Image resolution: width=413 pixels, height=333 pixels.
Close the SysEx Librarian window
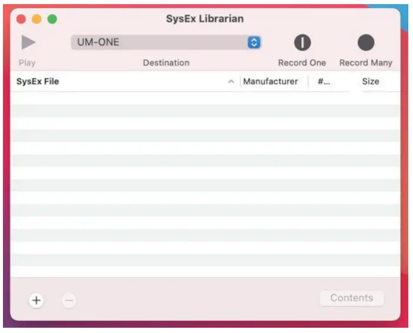pos(21,19)
